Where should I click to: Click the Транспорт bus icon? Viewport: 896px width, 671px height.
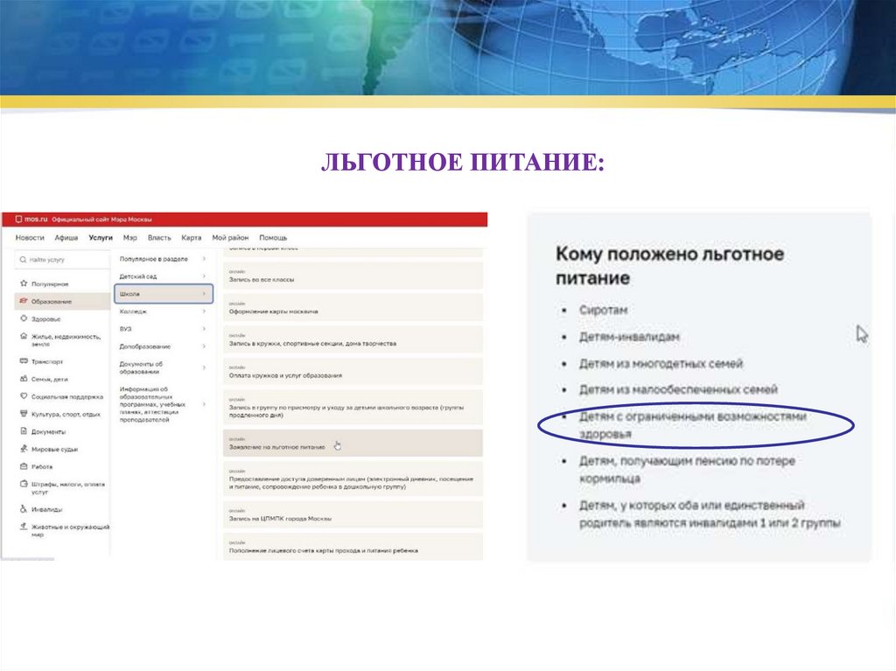[x=24, y=361]
